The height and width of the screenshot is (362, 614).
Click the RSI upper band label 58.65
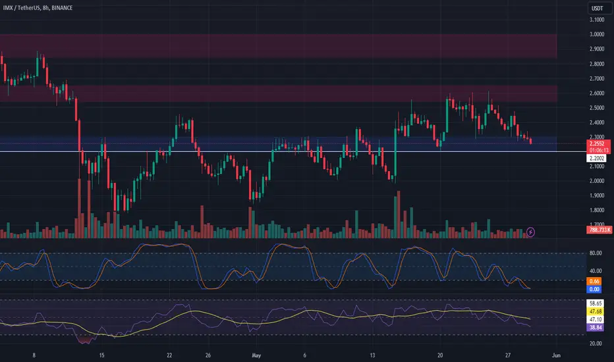click(x=595, y=303)
